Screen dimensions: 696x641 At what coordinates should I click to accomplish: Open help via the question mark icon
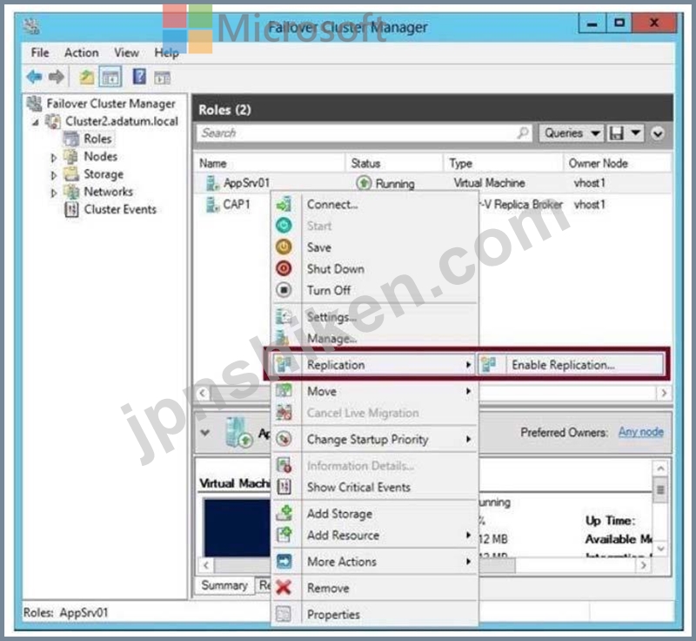139,77
